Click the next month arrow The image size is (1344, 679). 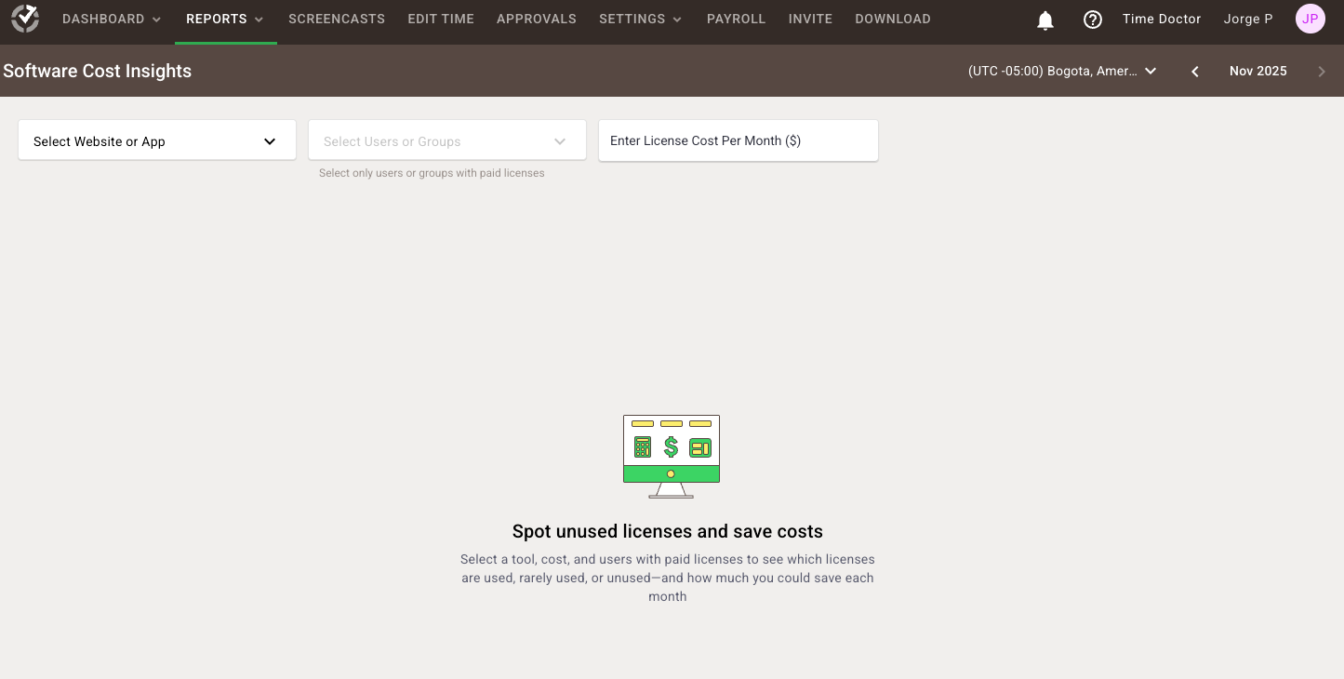(x=1322, y=72)
